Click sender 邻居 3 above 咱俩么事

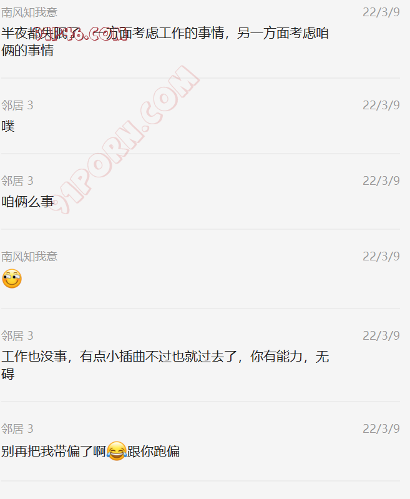pyautogui.click(x=17, y=180)
